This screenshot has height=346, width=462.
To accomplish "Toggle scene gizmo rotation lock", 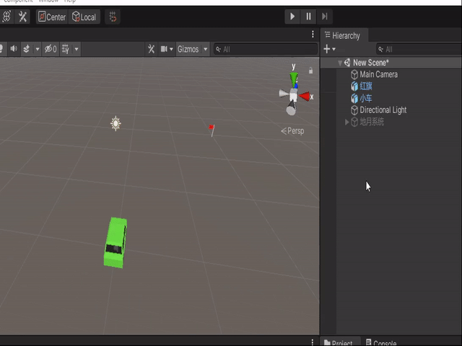I will [310, 71].
